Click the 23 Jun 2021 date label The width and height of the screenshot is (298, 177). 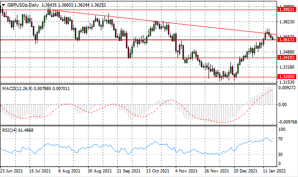point(11,171)
